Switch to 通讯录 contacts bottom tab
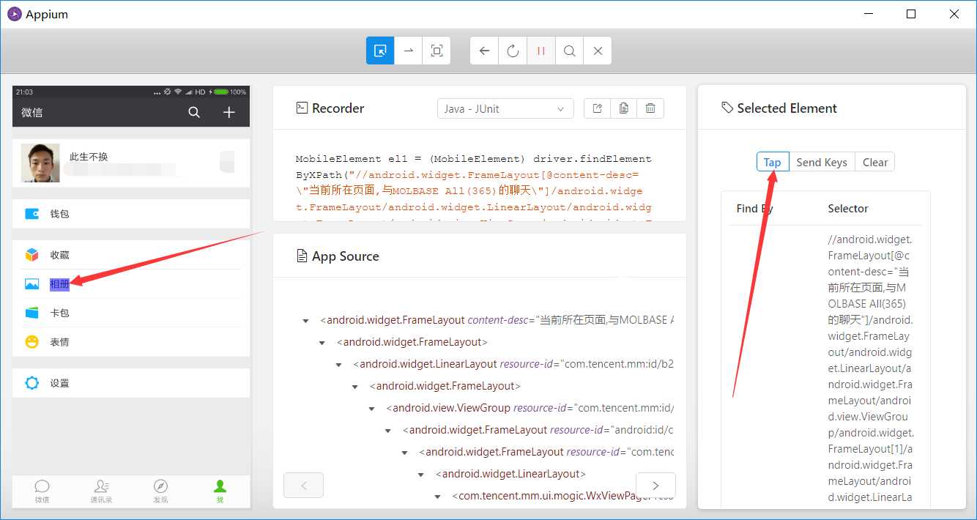The image size is (977, 520). (101, 491)
